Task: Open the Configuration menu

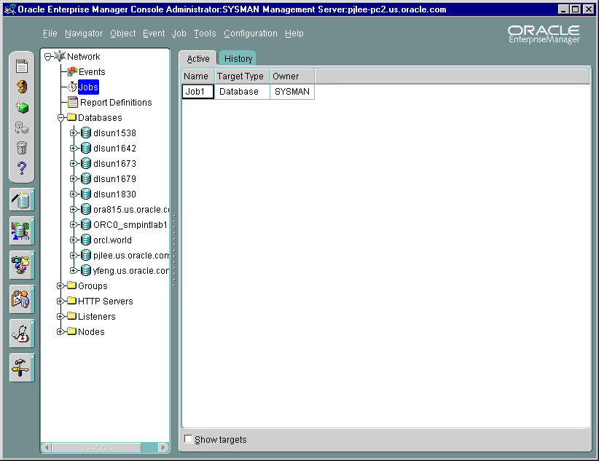Action: click(250, 34)
